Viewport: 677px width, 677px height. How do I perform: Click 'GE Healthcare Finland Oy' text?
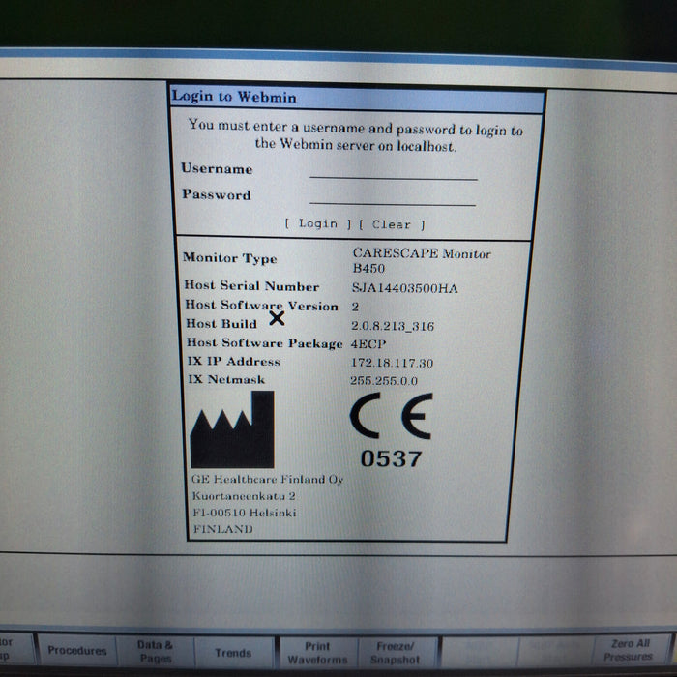point(268,480)
